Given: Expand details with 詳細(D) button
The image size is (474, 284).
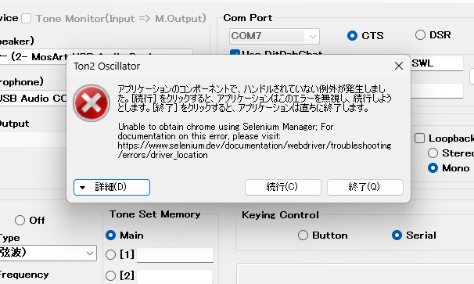Looking at the screenshot, I should [x=112, y=187].
